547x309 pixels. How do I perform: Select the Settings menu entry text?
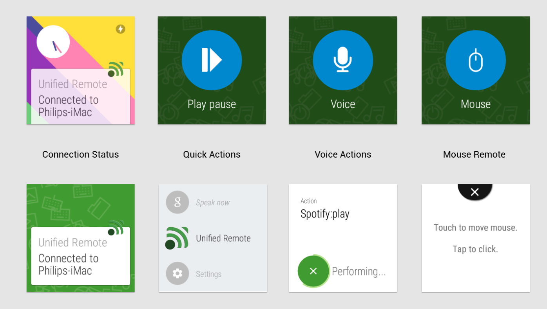click(x=208, y=274)
